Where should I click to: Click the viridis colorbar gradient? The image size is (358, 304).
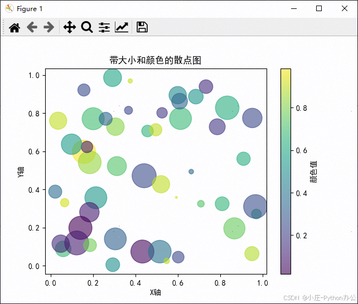pos(286,171)
